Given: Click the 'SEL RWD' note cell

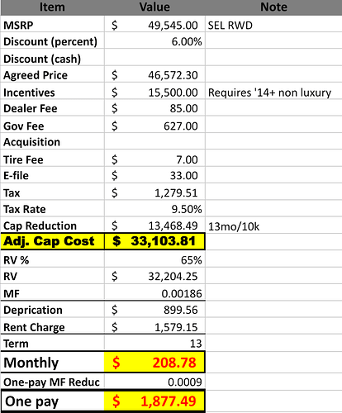Looking at the screenshot, I should 273,25.
